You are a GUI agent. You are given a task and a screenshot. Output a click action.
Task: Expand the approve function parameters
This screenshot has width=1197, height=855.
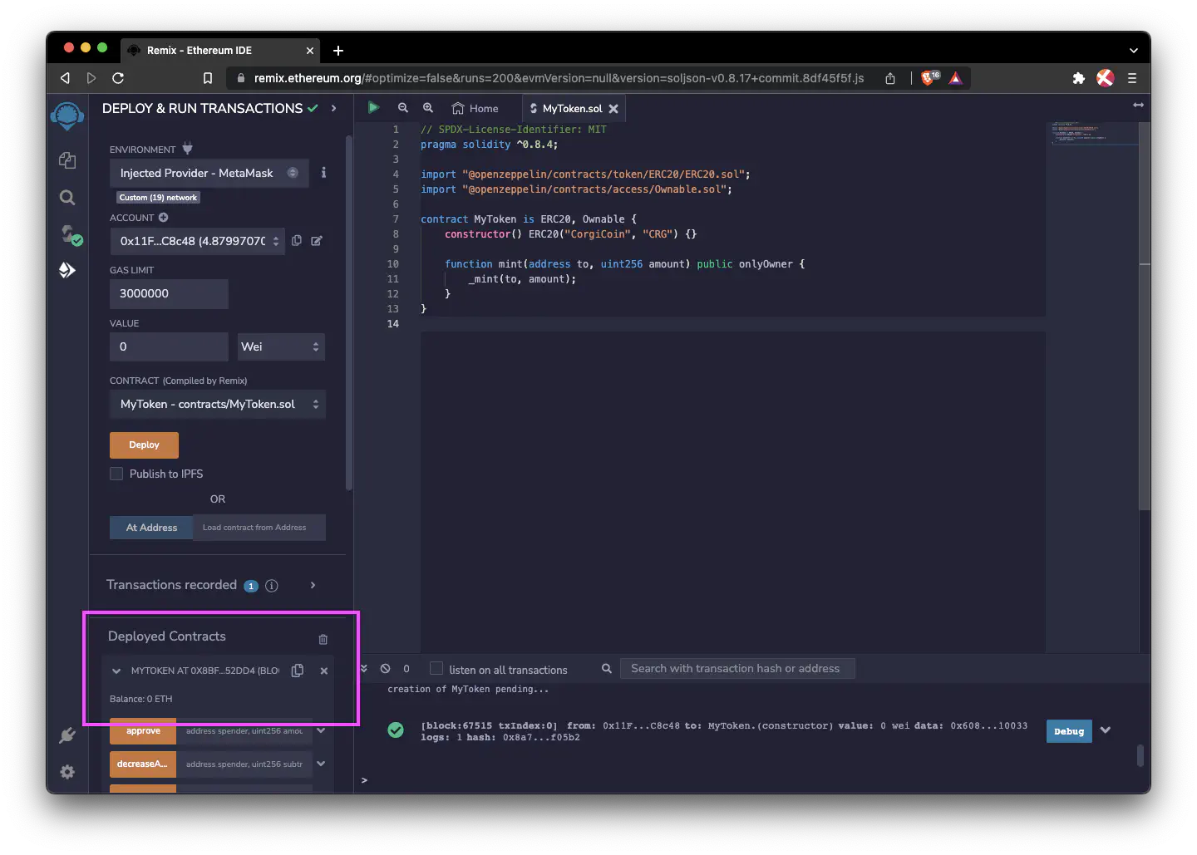coord(321,731)
